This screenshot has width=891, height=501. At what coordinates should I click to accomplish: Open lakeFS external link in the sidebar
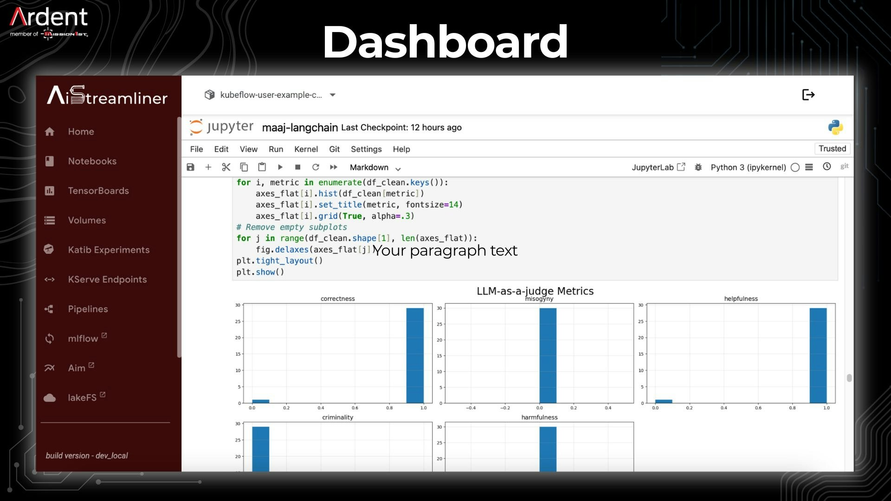(86, 398)
